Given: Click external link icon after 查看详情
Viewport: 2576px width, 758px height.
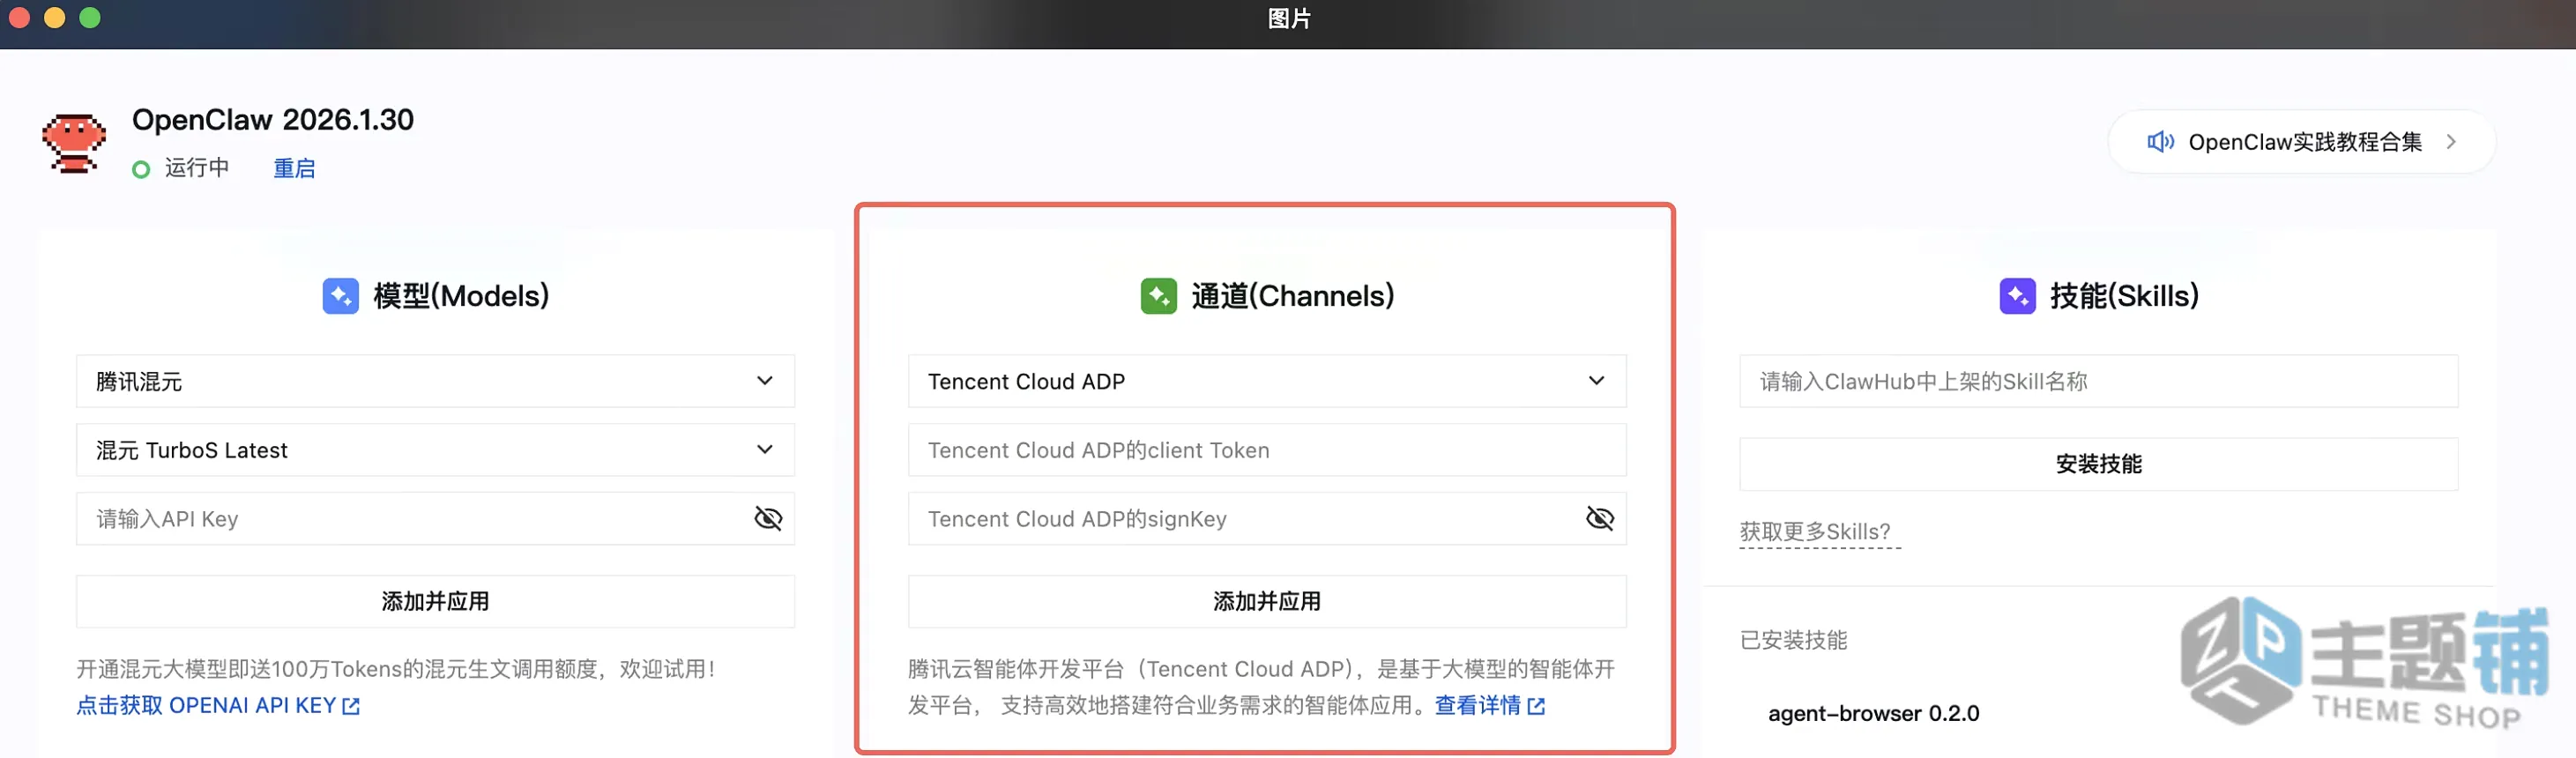Looking at the screenshot, I should [1536, 706].
